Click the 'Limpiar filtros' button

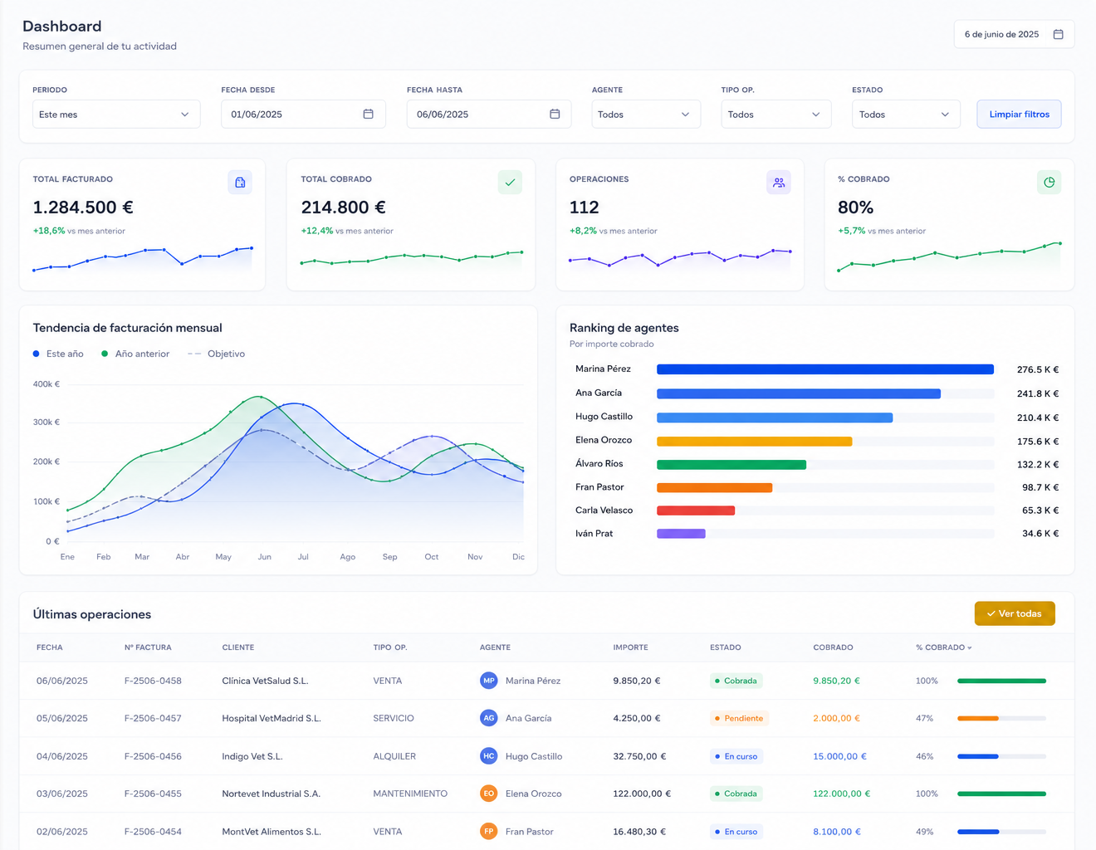point(1019,115)
